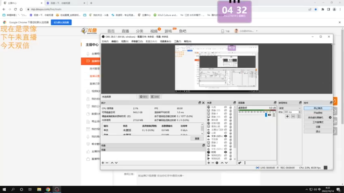Remove scene with minus icon in Scenes dock

(x=107, y=163)
